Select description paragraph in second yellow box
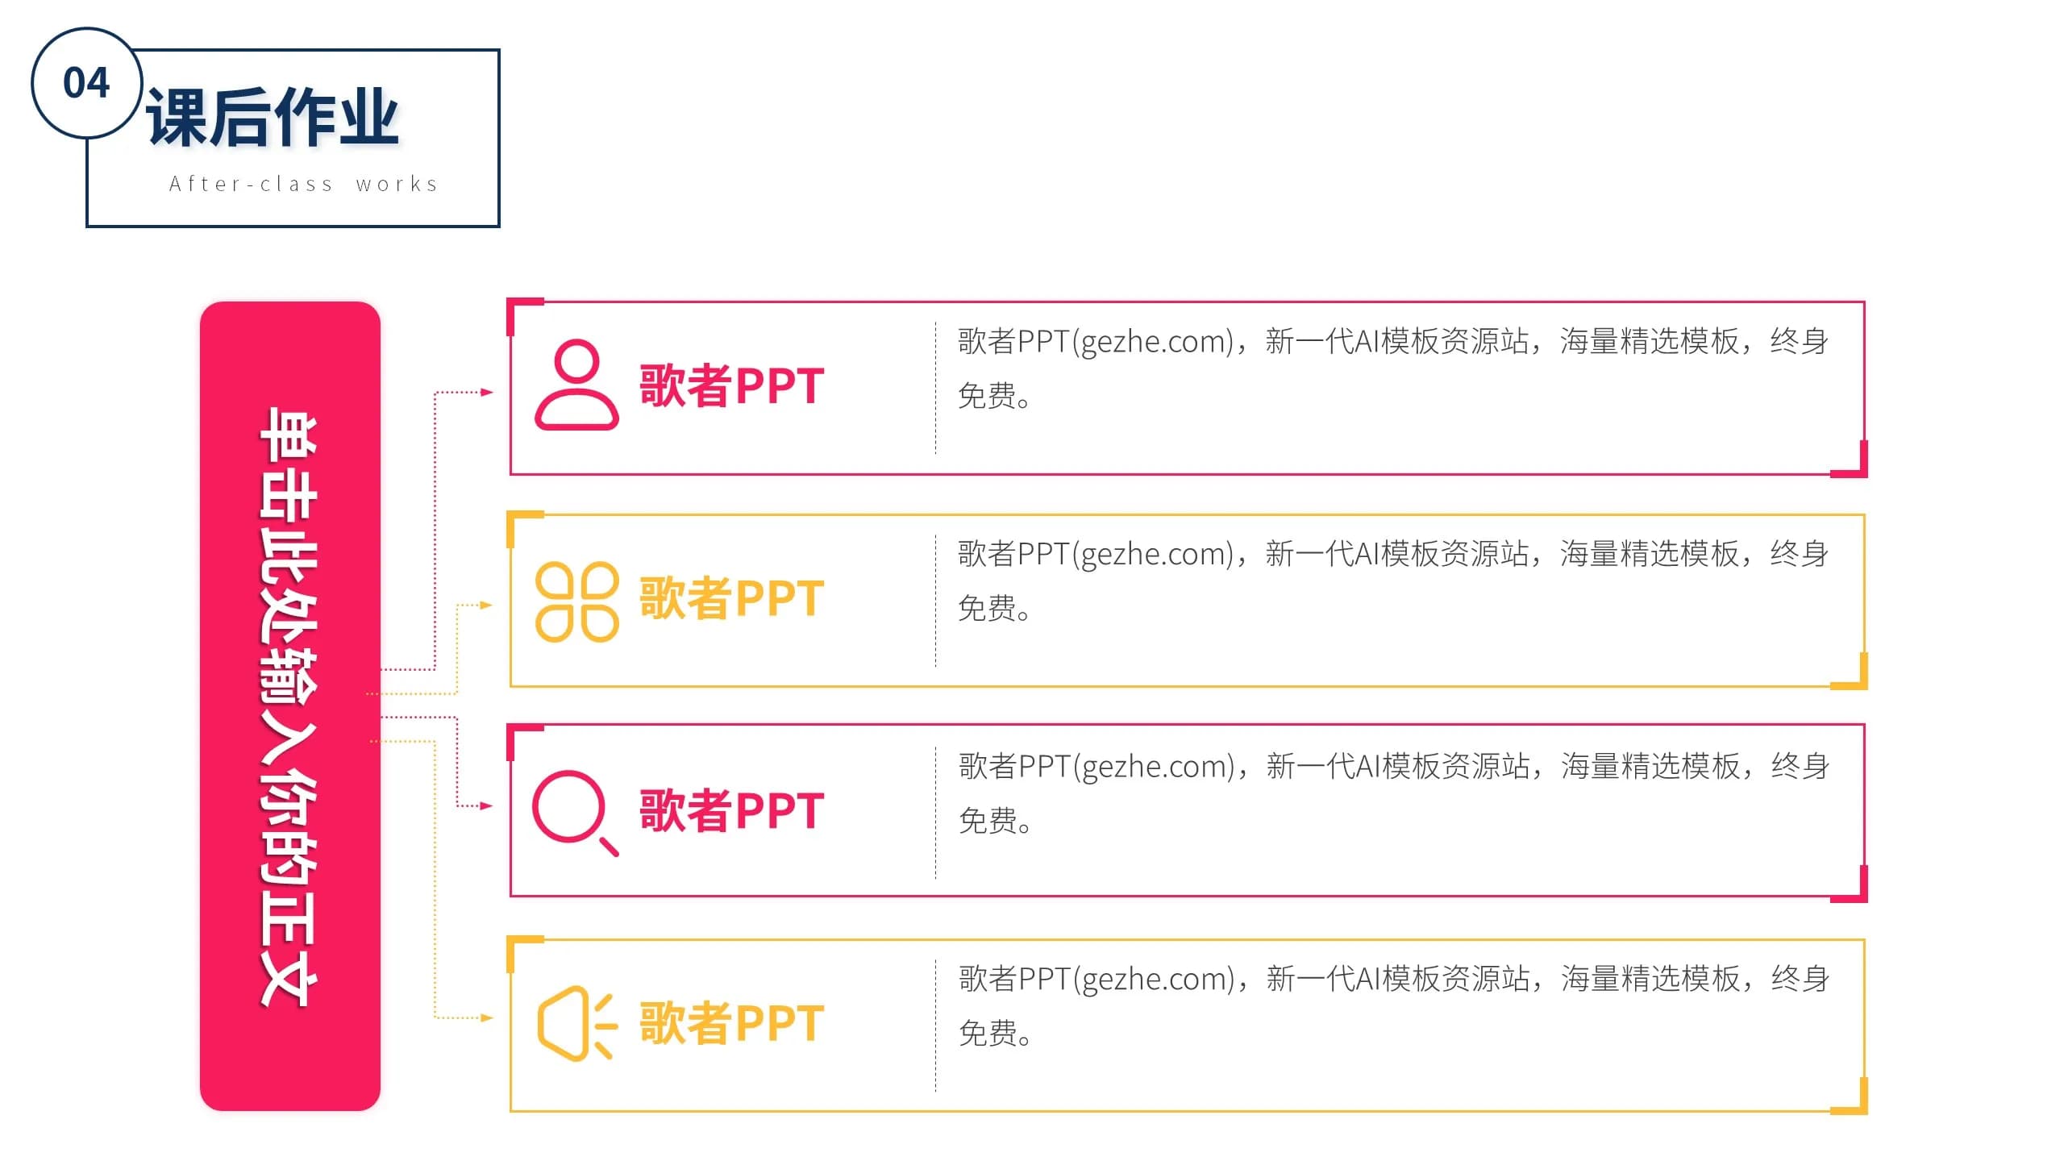 [x=1393, y=580]
